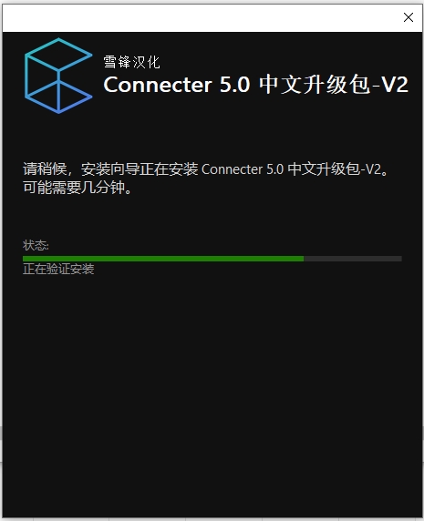The width and height of the screenshot is (424, 521).
Task: Click the word Connecter in the large heading
Action: [158, 85]
